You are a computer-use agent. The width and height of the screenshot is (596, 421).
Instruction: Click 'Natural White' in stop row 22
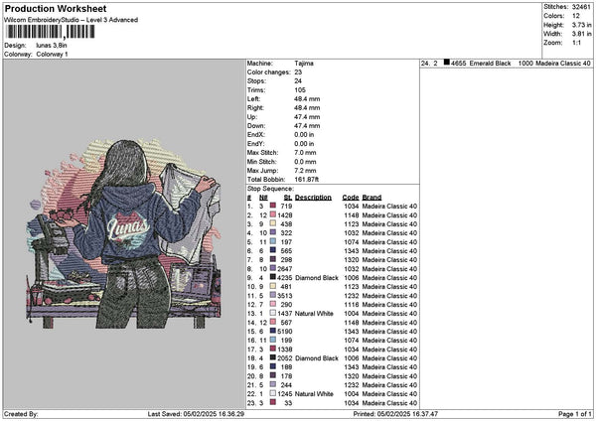[314, 394]
